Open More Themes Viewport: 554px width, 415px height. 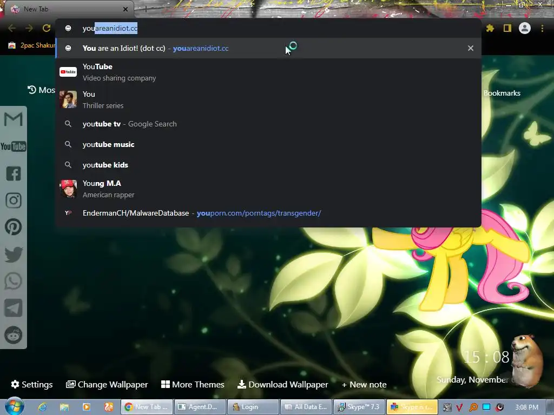(x=193, y=384)
